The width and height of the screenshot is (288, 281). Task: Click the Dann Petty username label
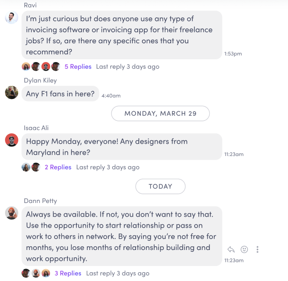pyautogui.click(x=40, y=201)
